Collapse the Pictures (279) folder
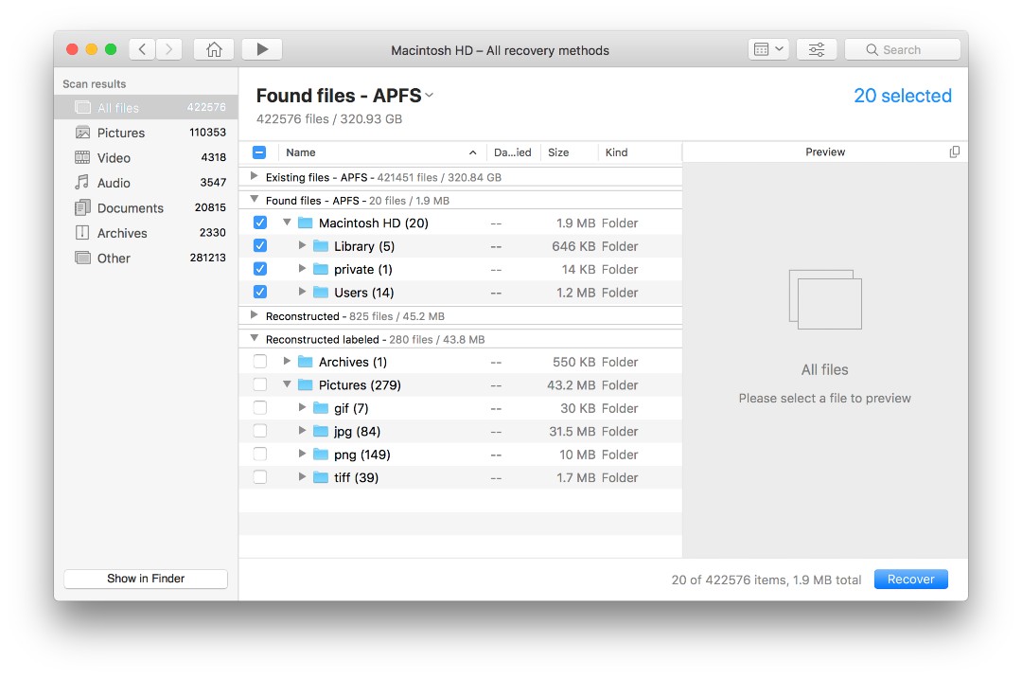The image size is (1022, 678). coord(287,384)
